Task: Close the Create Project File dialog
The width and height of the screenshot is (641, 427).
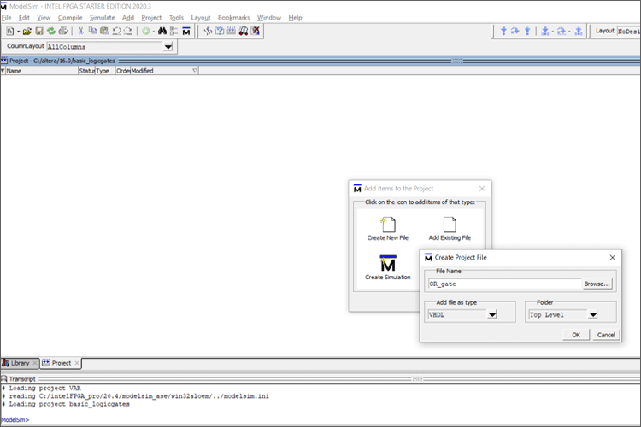Action: coord(613,257)
